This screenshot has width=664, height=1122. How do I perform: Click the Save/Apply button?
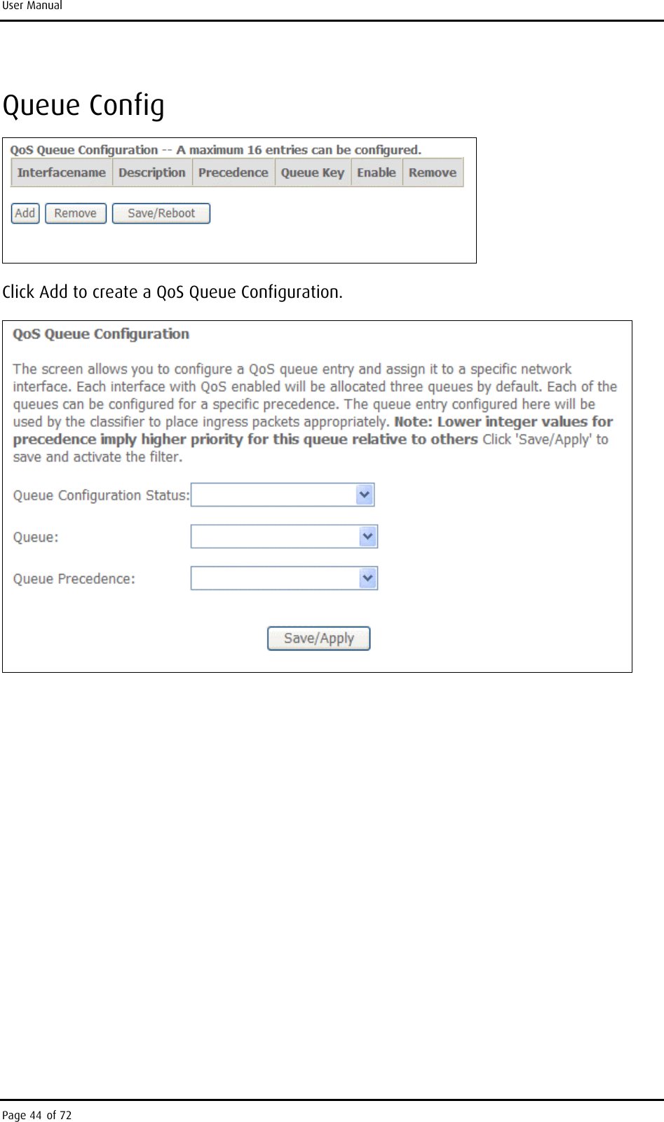tap(319, 638)
